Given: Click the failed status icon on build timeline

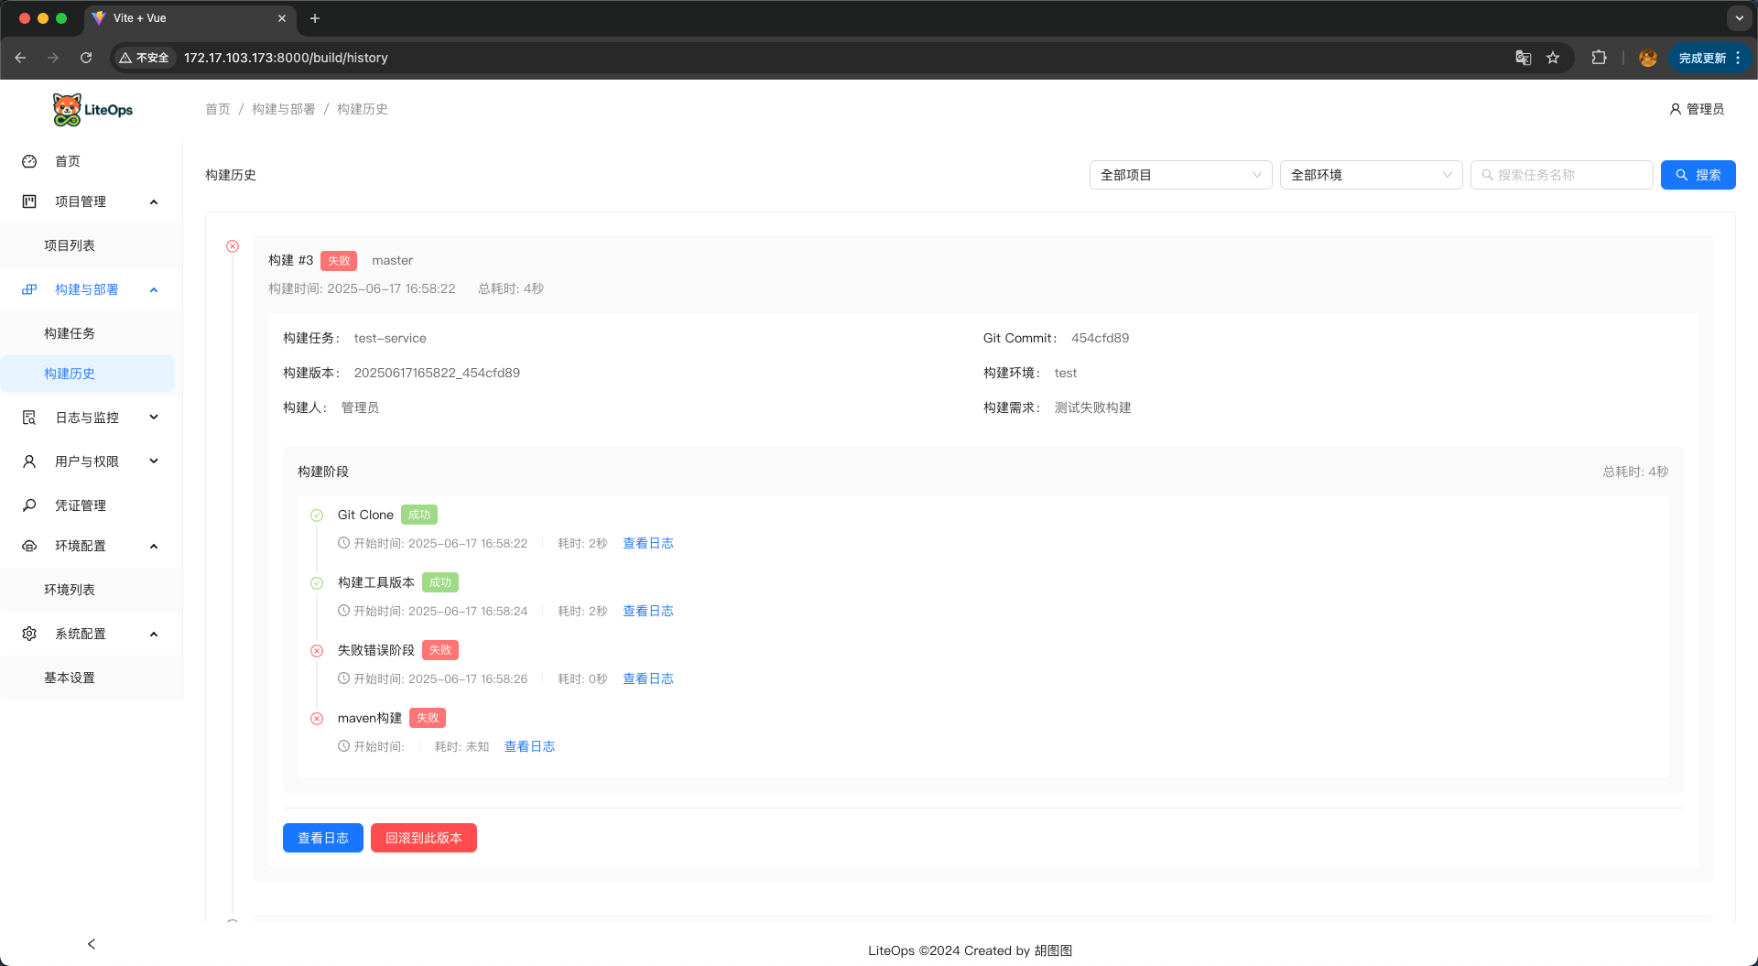Looking at the screenshot, I should [x=233, y=246].
